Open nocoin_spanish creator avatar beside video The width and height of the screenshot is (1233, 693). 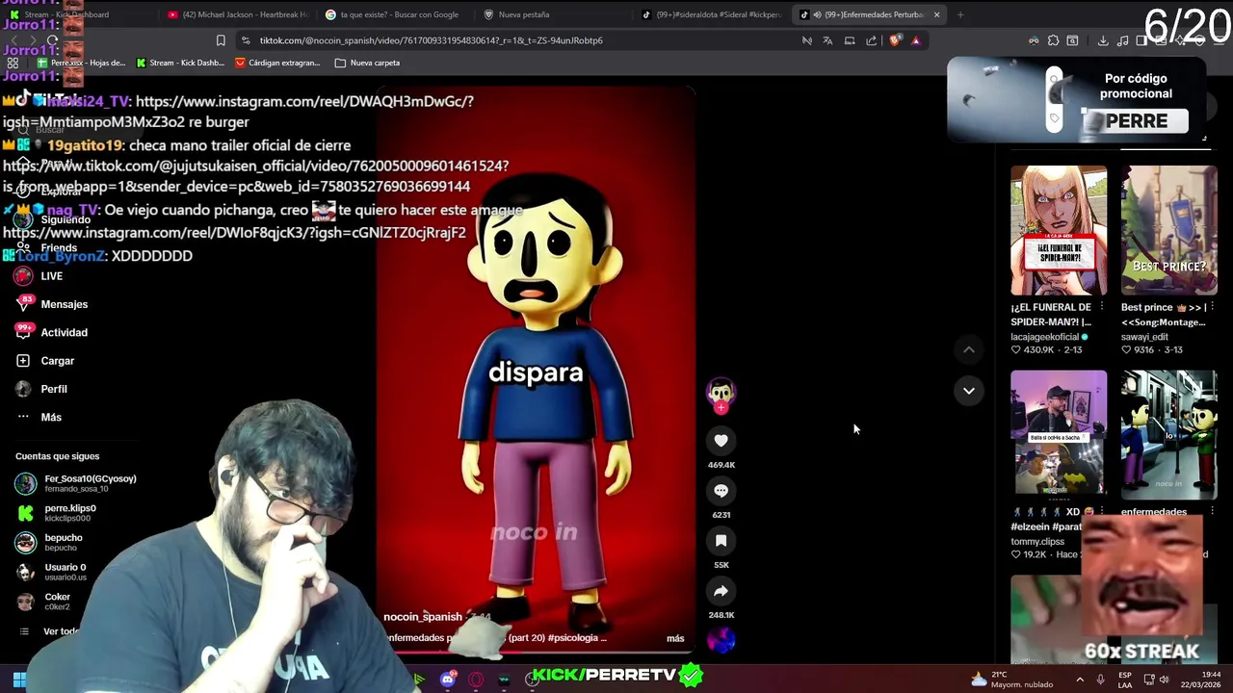pos(721,392)
